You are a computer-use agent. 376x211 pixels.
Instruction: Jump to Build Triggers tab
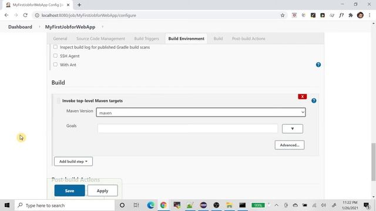(x=146, y=39)
